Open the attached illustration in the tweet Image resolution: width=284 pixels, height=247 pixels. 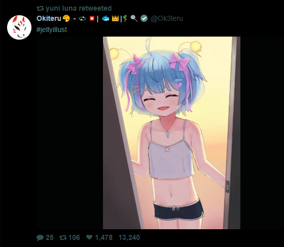(171, 133)
